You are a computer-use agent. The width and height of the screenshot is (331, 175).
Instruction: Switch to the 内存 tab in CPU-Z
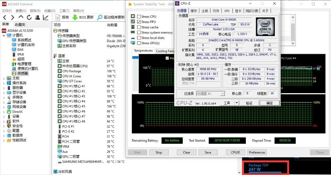(x=216, y=11)
